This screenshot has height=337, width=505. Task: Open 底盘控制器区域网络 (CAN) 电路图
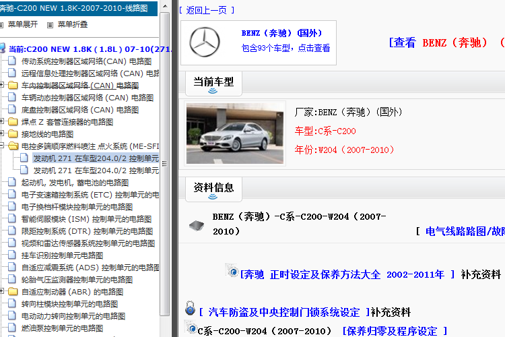80,110
